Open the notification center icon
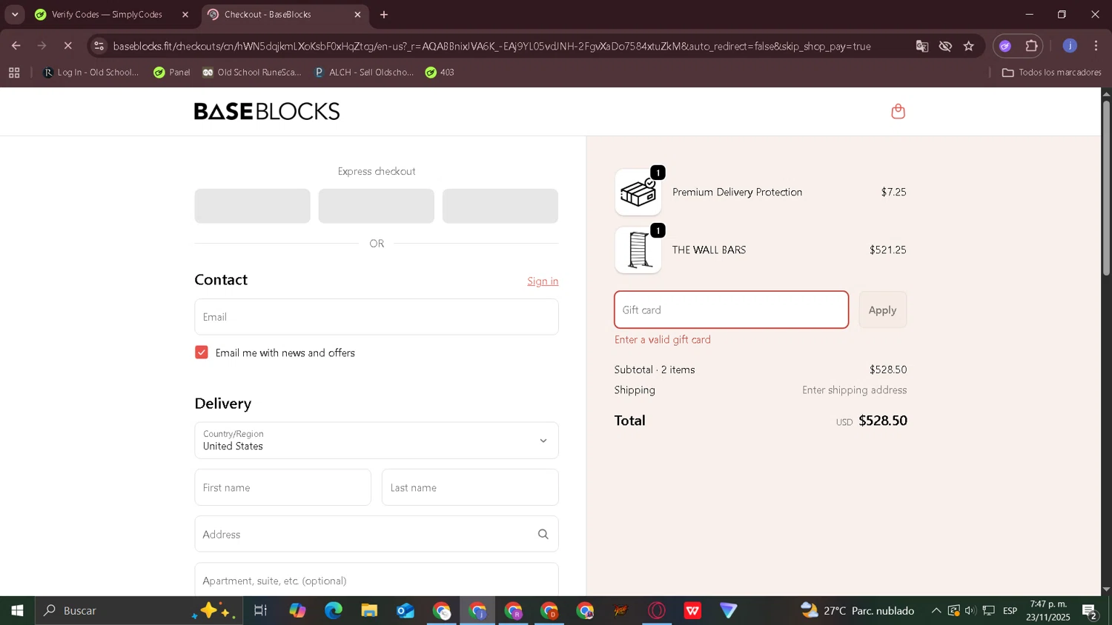 point(1090,611)
